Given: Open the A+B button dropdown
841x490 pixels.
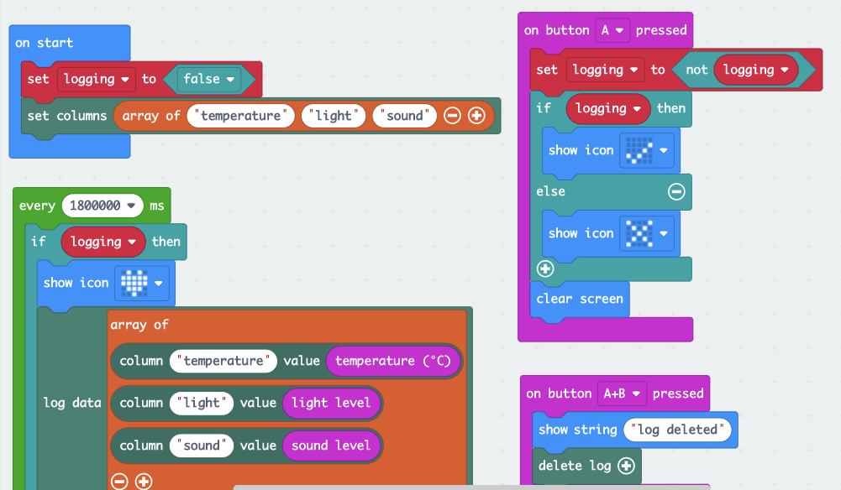Looking at the screenshot, I should point(622,394).
